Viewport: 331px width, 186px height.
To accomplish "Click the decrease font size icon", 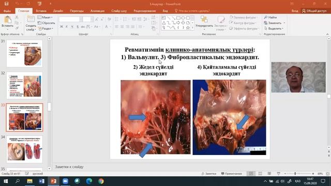I will [x=102, y=20].
